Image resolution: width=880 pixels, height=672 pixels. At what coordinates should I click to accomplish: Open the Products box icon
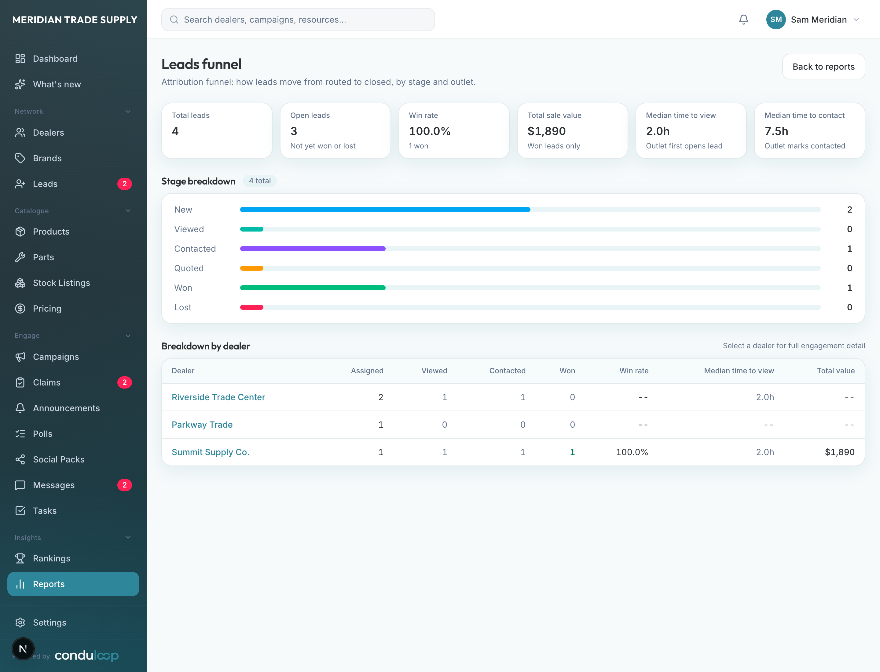point(20,231)
